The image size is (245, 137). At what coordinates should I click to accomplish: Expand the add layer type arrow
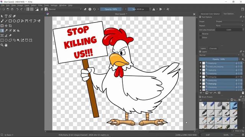204,93
